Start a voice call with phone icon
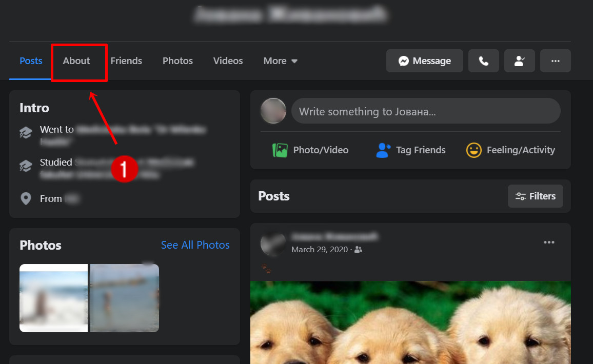 click(x=483, y=61)
